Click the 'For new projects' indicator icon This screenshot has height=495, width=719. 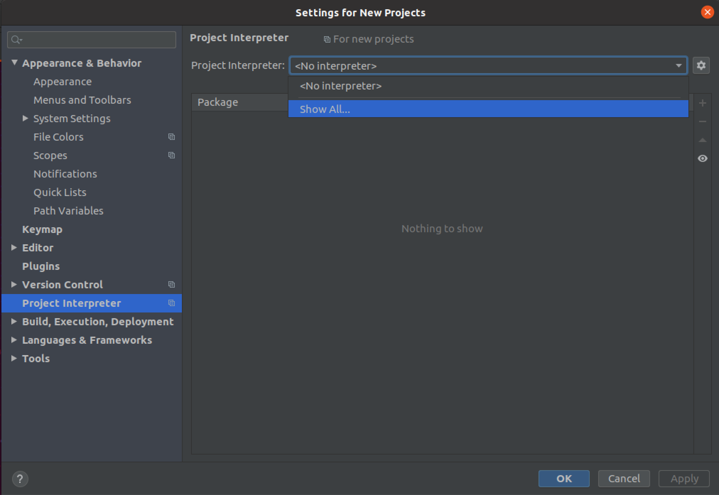coord(327,39)
